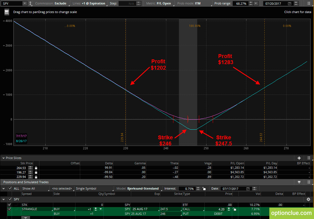Screen dimensions: 314x219
Task: Click the P/L Open column header
Action: click(237, 163)
